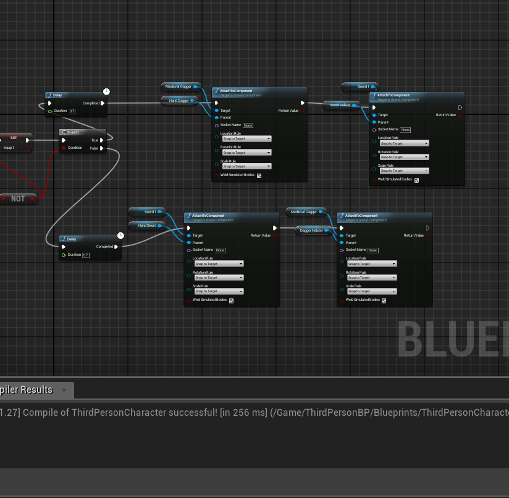Click the Hand Dagger variable's blue output pin
Image resolution: width=509 pixels, height=498 pixels.
pos(192,101)
